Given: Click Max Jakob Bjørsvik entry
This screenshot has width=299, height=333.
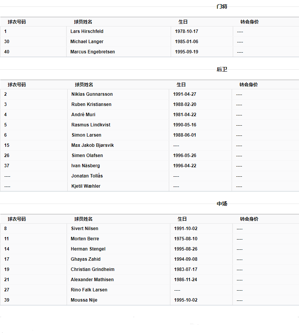Looking at the screenshot, I should [92, 145].
